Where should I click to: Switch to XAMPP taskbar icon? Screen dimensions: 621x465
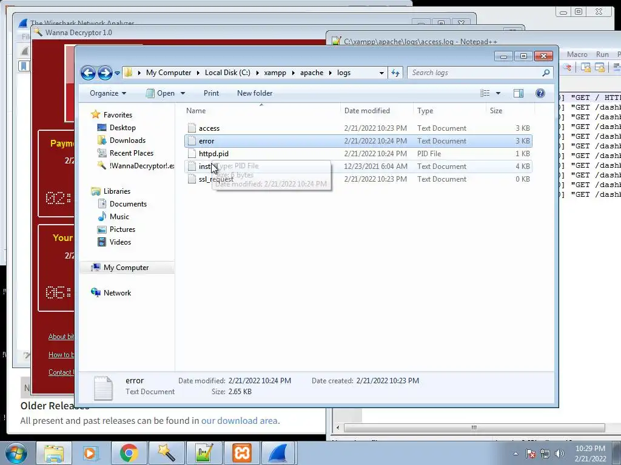pyautogui.click(x=241, y=453)
